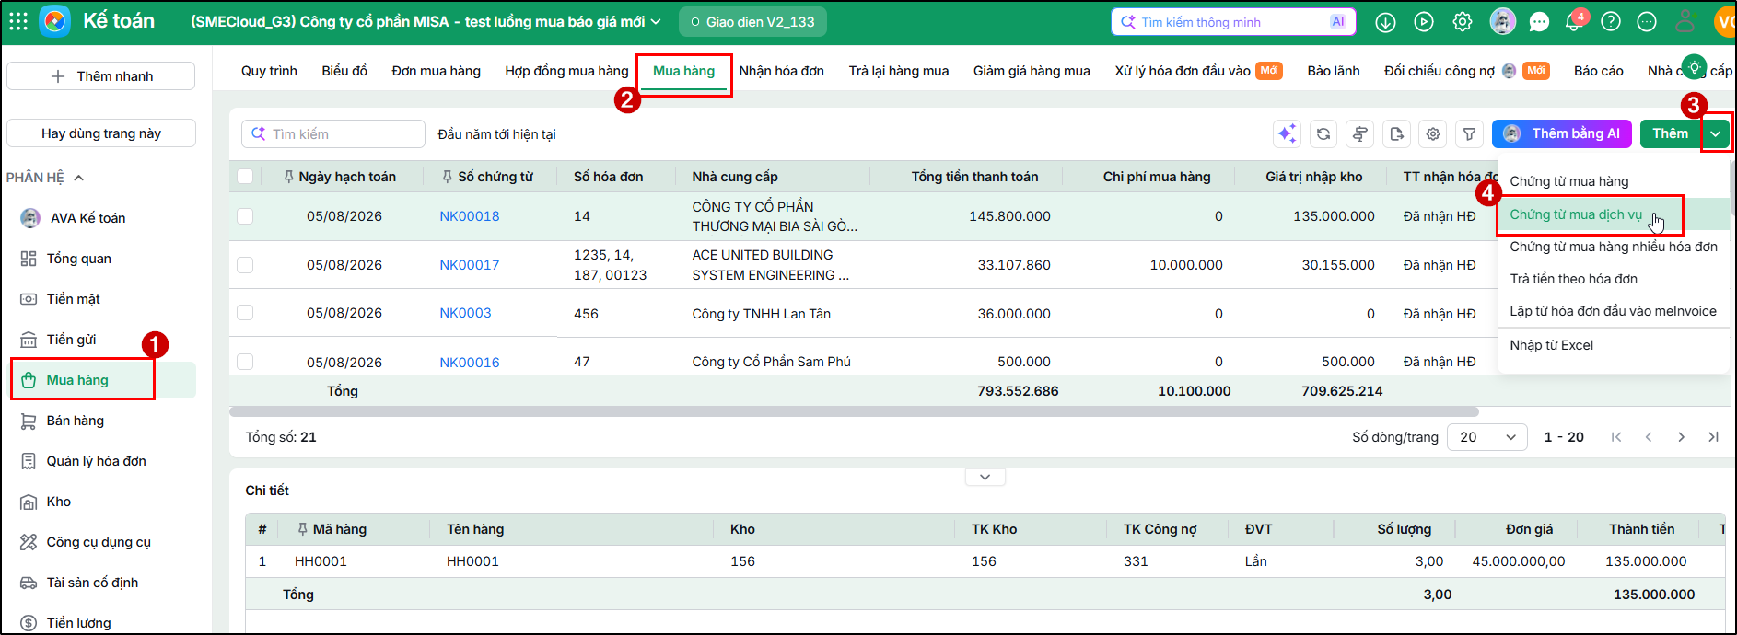Open the apps grid launcher icon

(18, 21)
